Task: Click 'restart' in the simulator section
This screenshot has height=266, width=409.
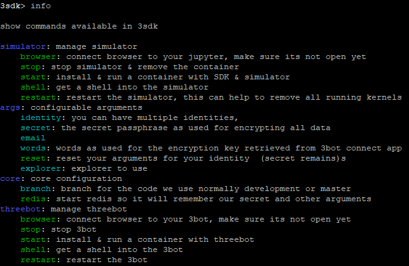Action: point(38,97)
